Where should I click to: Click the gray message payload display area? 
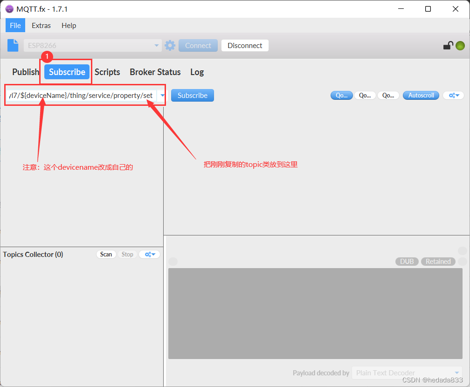pos(315,313)
